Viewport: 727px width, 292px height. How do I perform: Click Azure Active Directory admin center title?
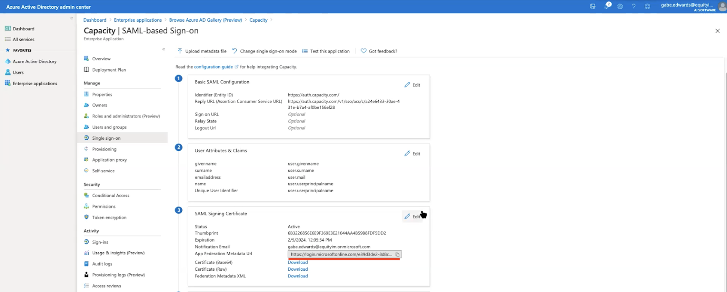pos(49,7)
